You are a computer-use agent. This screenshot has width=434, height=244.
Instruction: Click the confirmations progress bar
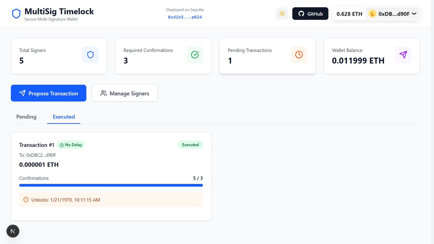(111, 185)
